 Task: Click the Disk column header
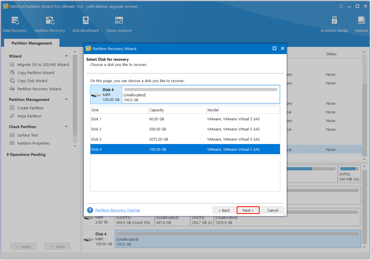pyautogui.click(x=119, y=110)
